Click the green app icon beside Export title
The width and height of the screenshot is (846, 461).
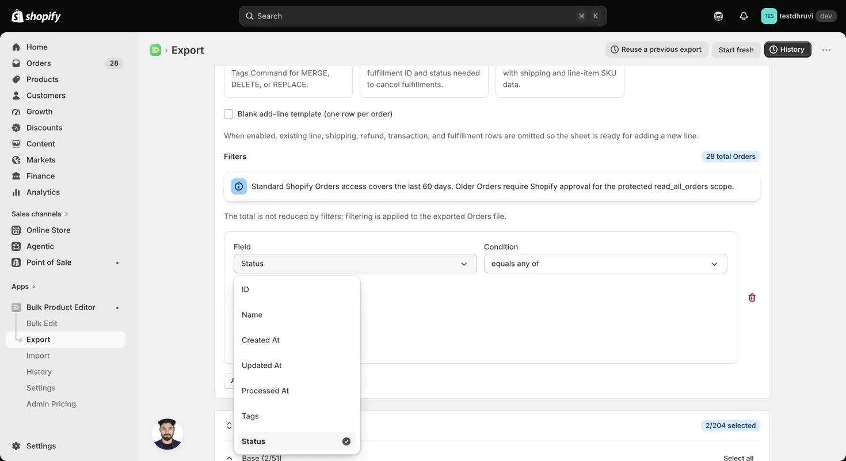pos(155,50)
